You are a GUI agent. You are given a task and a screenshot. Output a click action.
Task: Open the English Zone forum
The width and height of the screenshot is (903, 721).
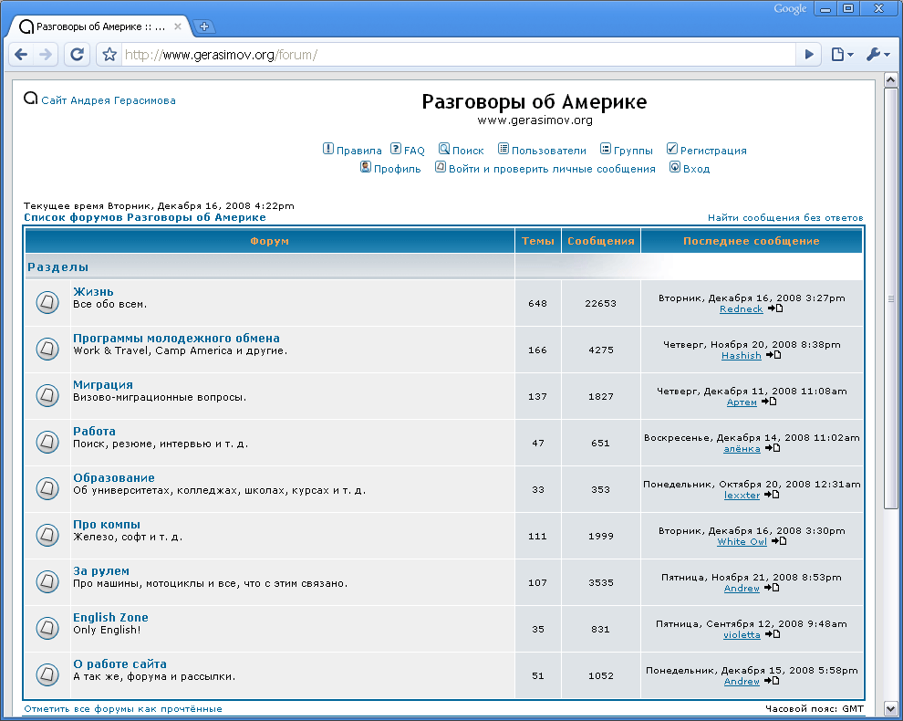click(110, 617)
